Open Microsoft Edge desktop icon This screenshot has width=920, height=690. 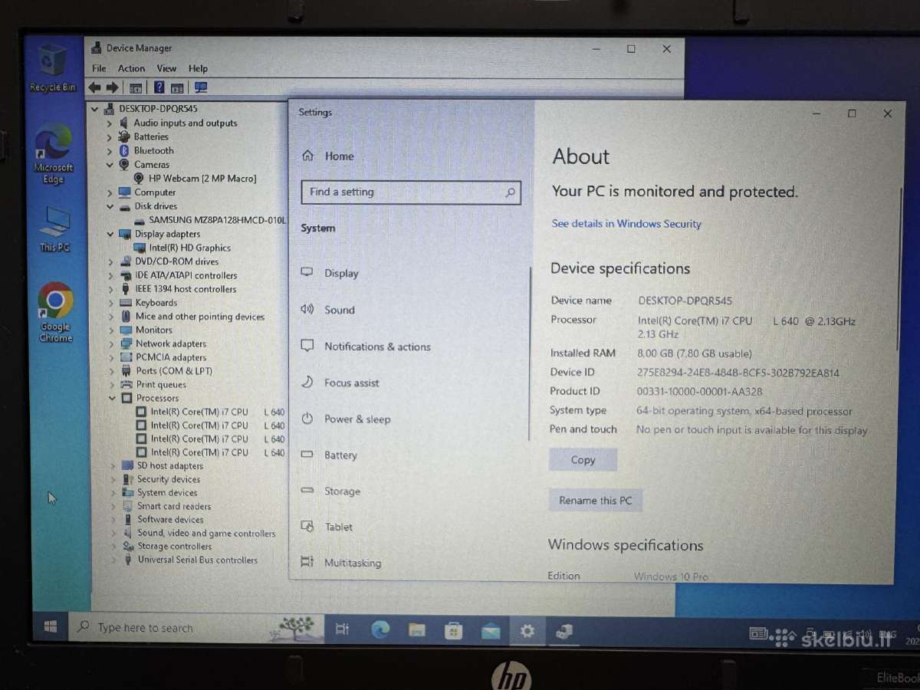(54, 153)
